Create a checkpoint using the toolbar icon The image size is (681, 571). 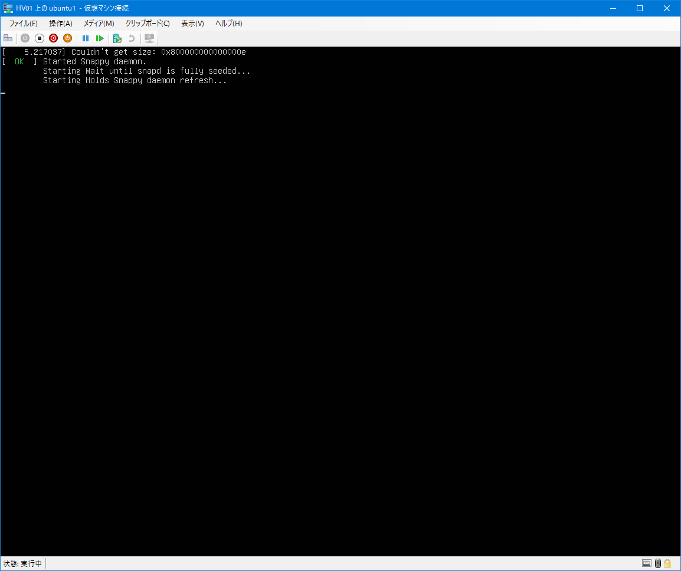click(117, 38)
